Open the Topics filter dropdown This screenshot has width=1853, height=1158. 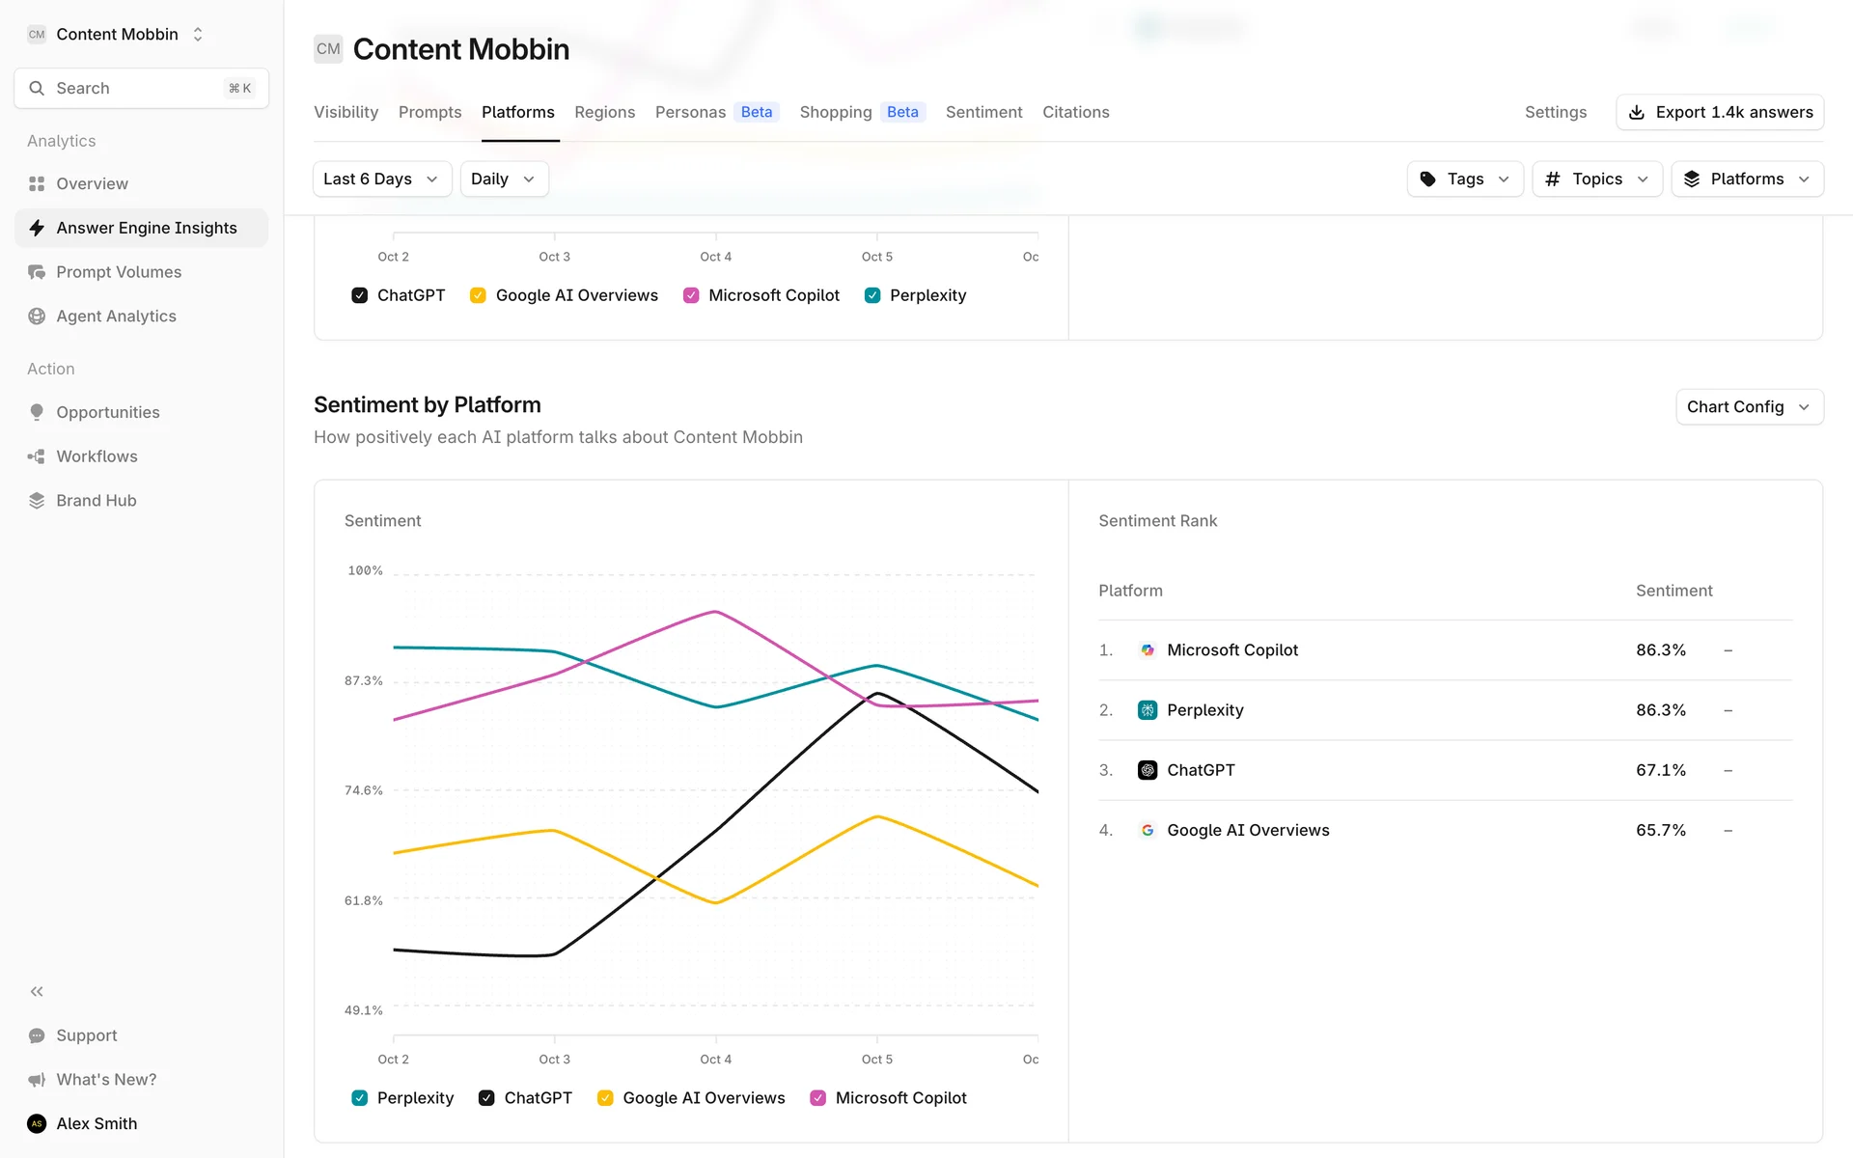click(1596, 179)
